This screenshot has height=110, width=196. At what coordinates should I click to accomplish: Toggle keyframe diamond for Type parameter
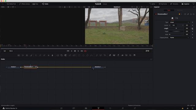pos(192,22)
